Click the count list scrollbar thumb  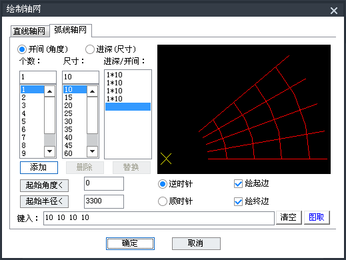(x=49, y=115)
